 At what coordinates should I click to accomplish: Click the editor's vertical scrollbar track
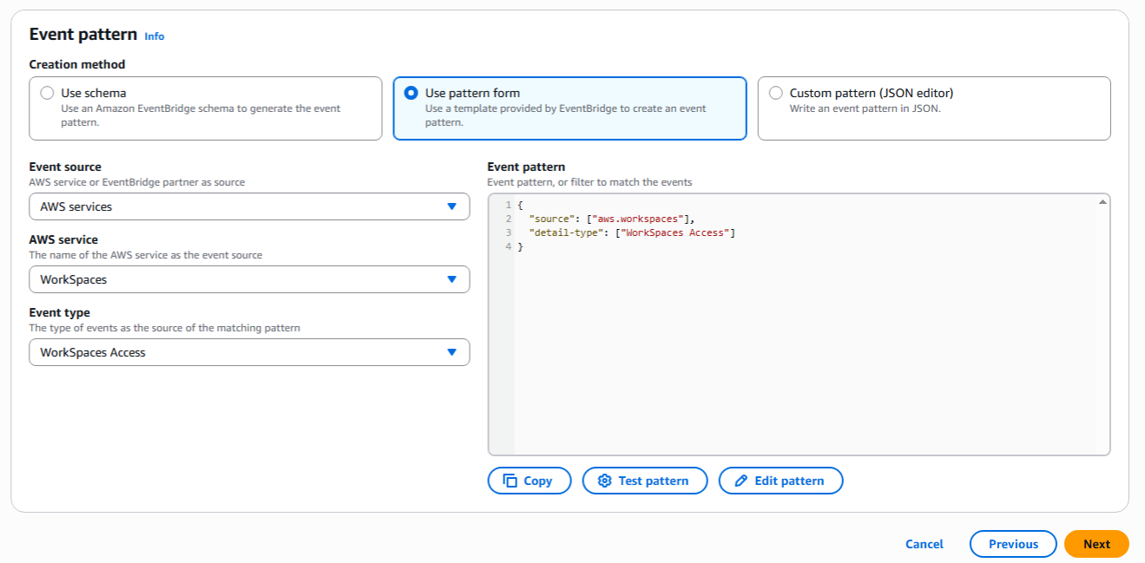(x=1102, y=330)
